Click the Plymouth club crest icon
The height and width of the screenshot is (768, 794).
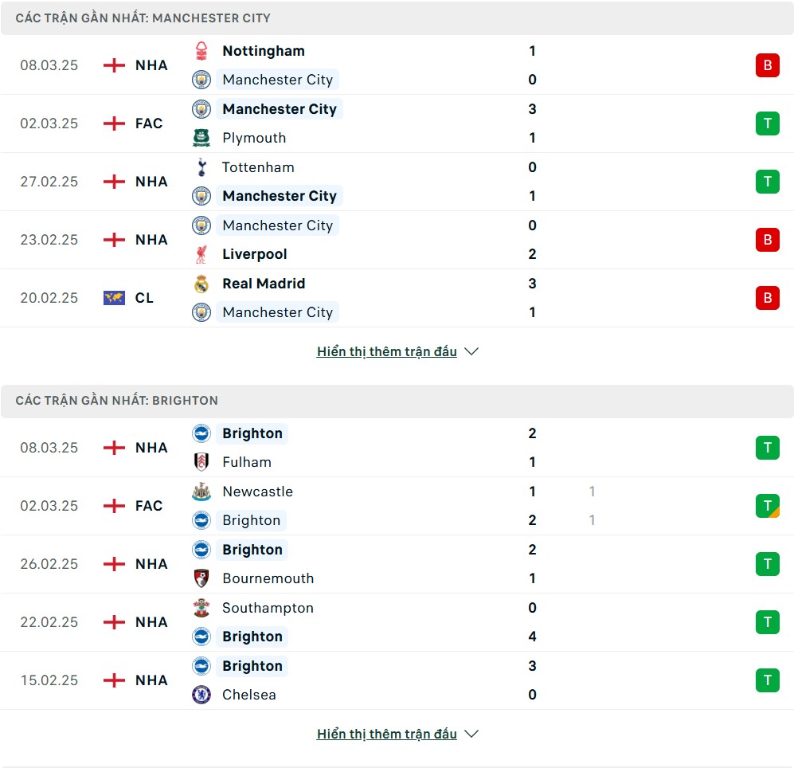point(201,138)
